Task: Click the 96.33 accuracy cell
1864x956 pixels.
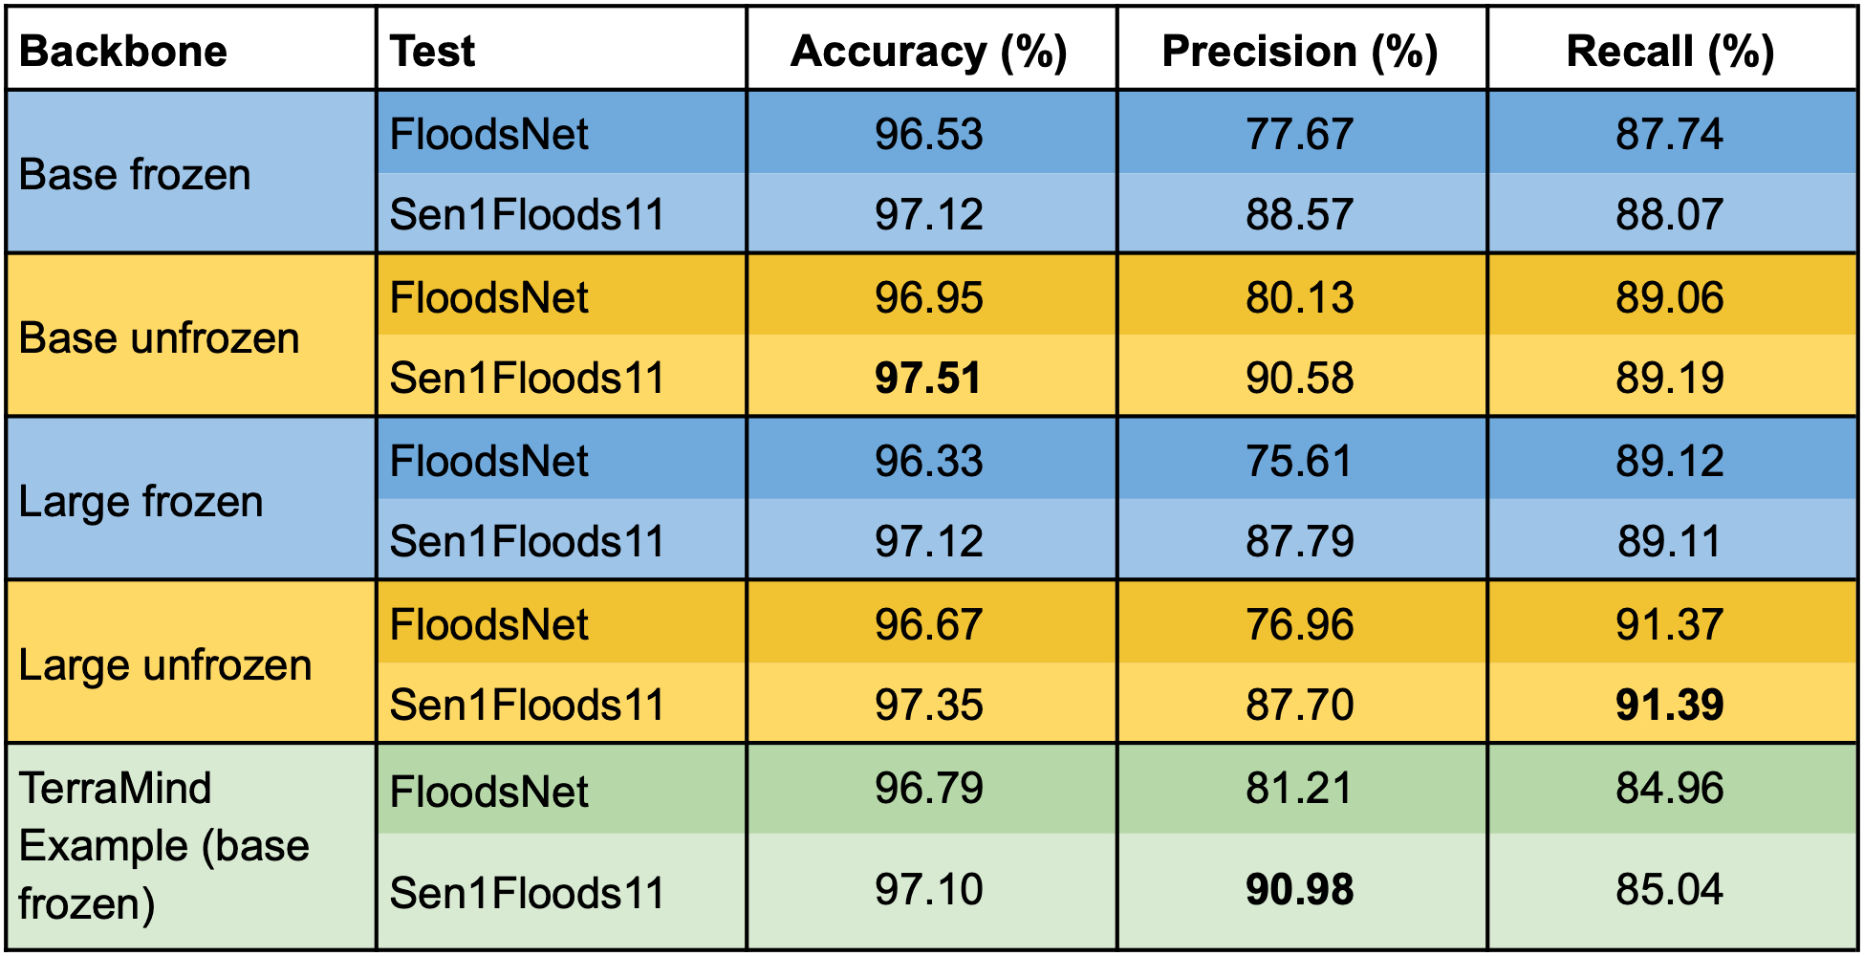Action: click(x=928, y=461)
